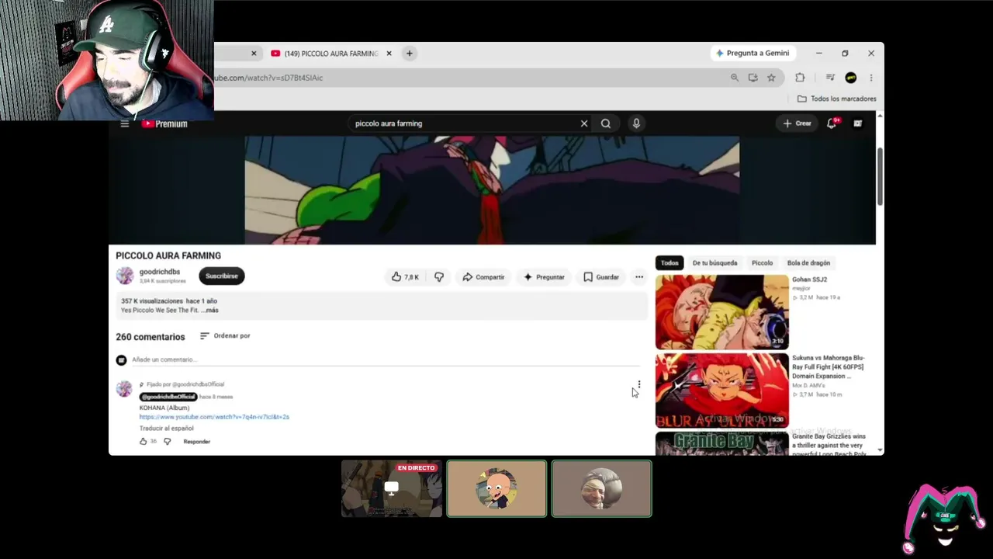
Task: Open Sukuna vs Mahoraga Blu-Ray title link
Action: point(828,367)
